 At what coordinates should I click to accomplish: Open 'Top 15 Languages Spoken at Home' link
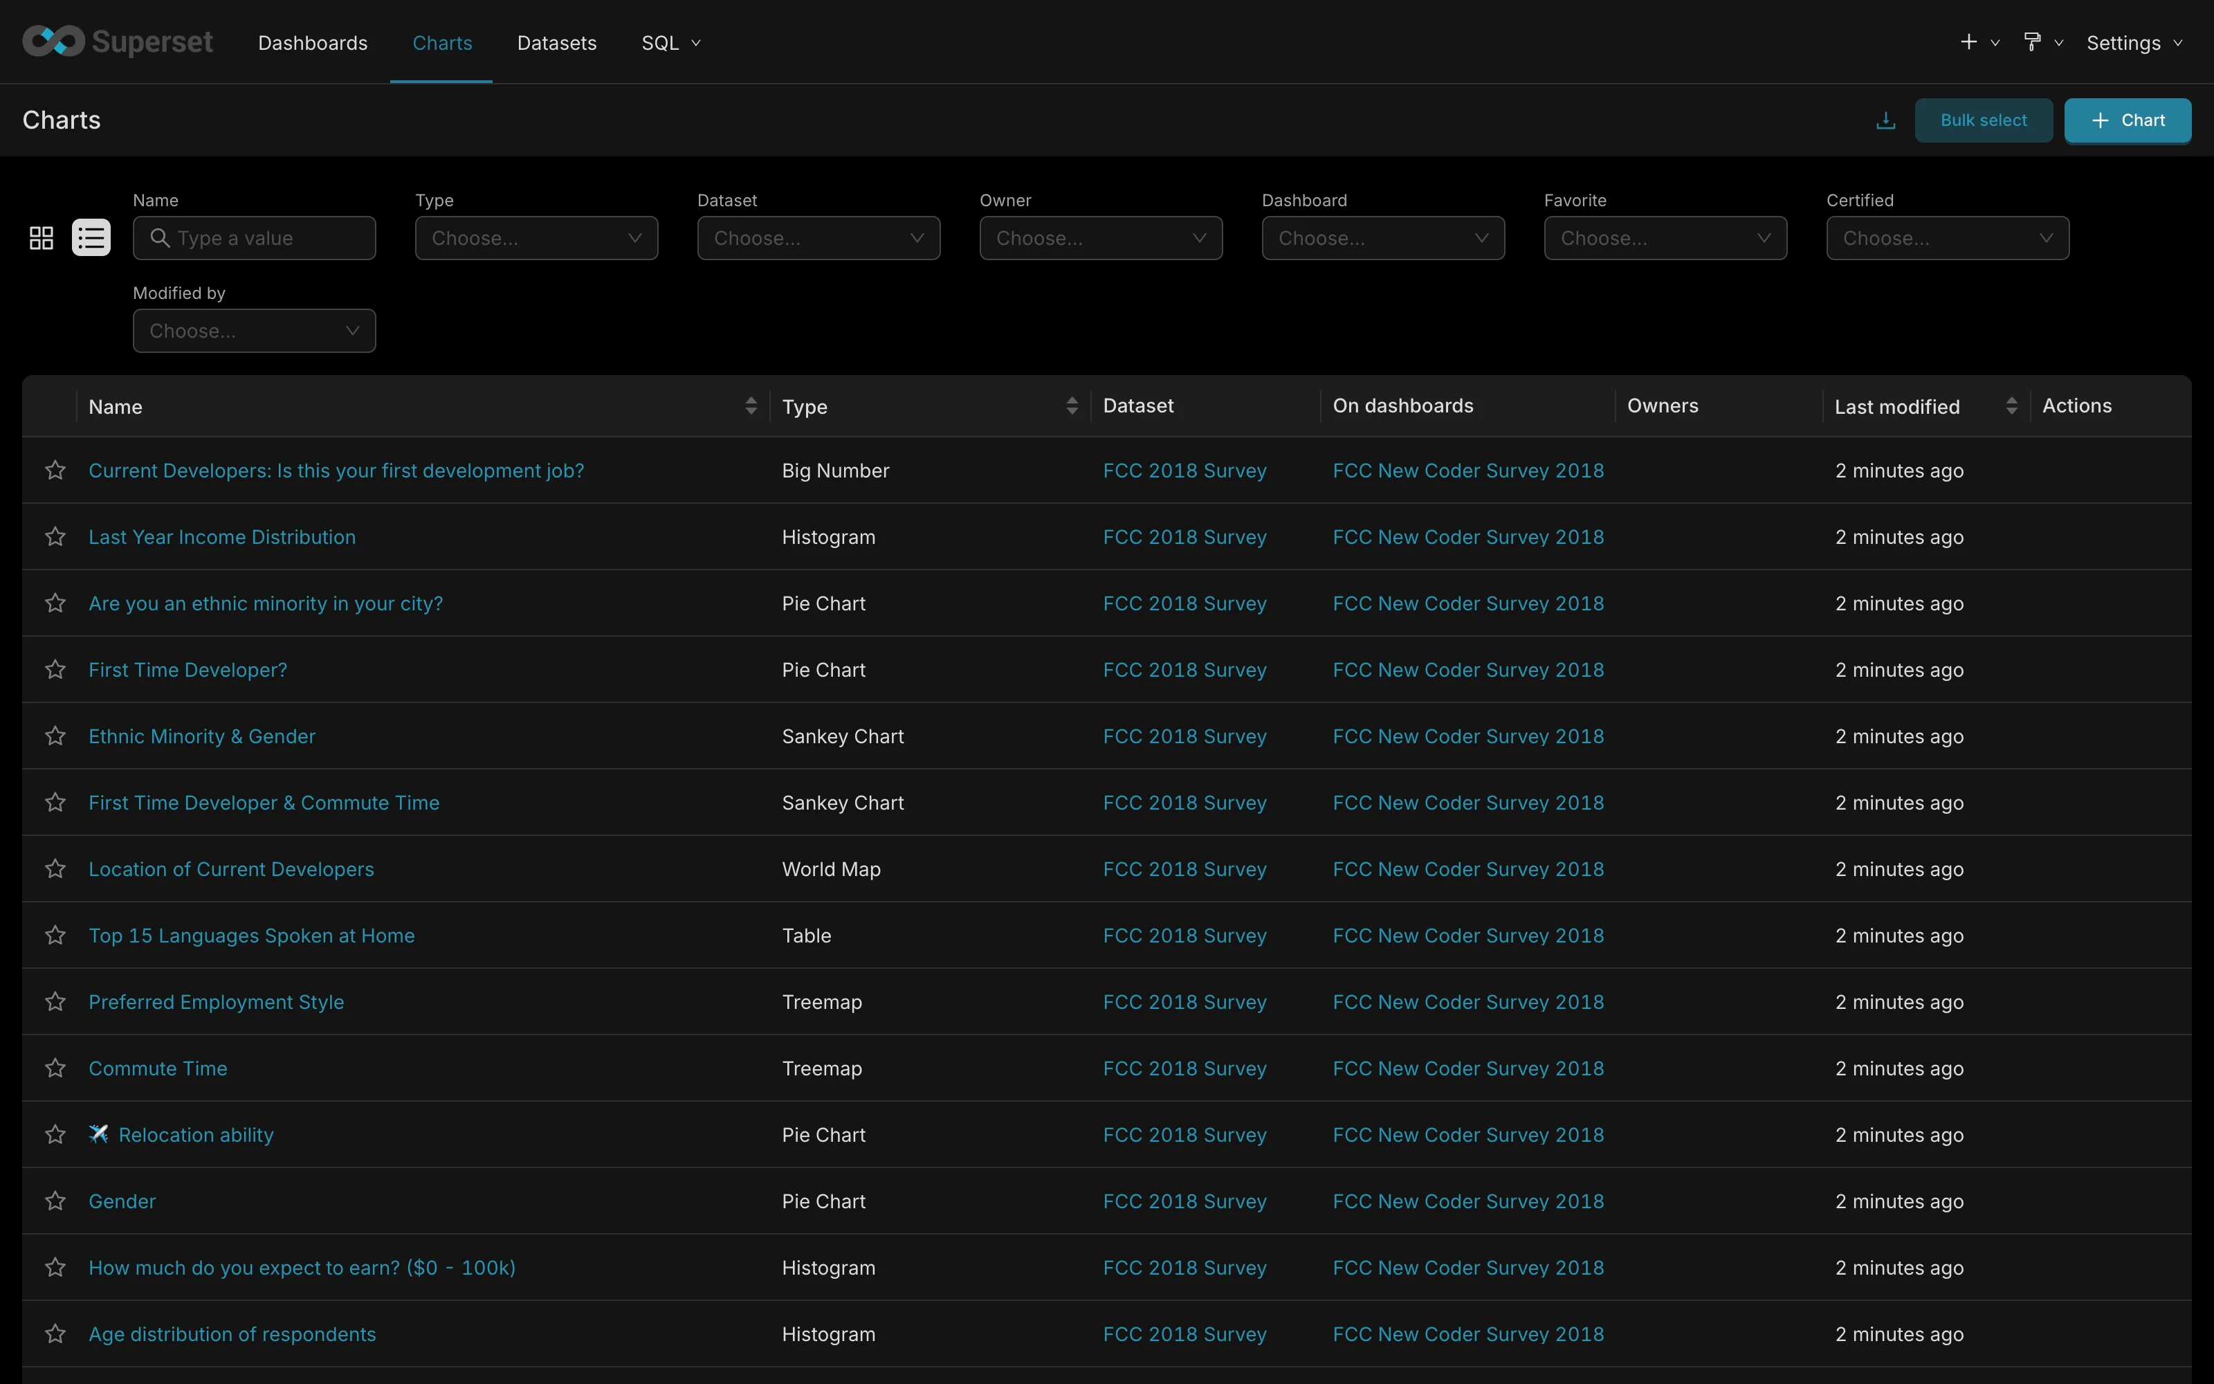[252, 936]
